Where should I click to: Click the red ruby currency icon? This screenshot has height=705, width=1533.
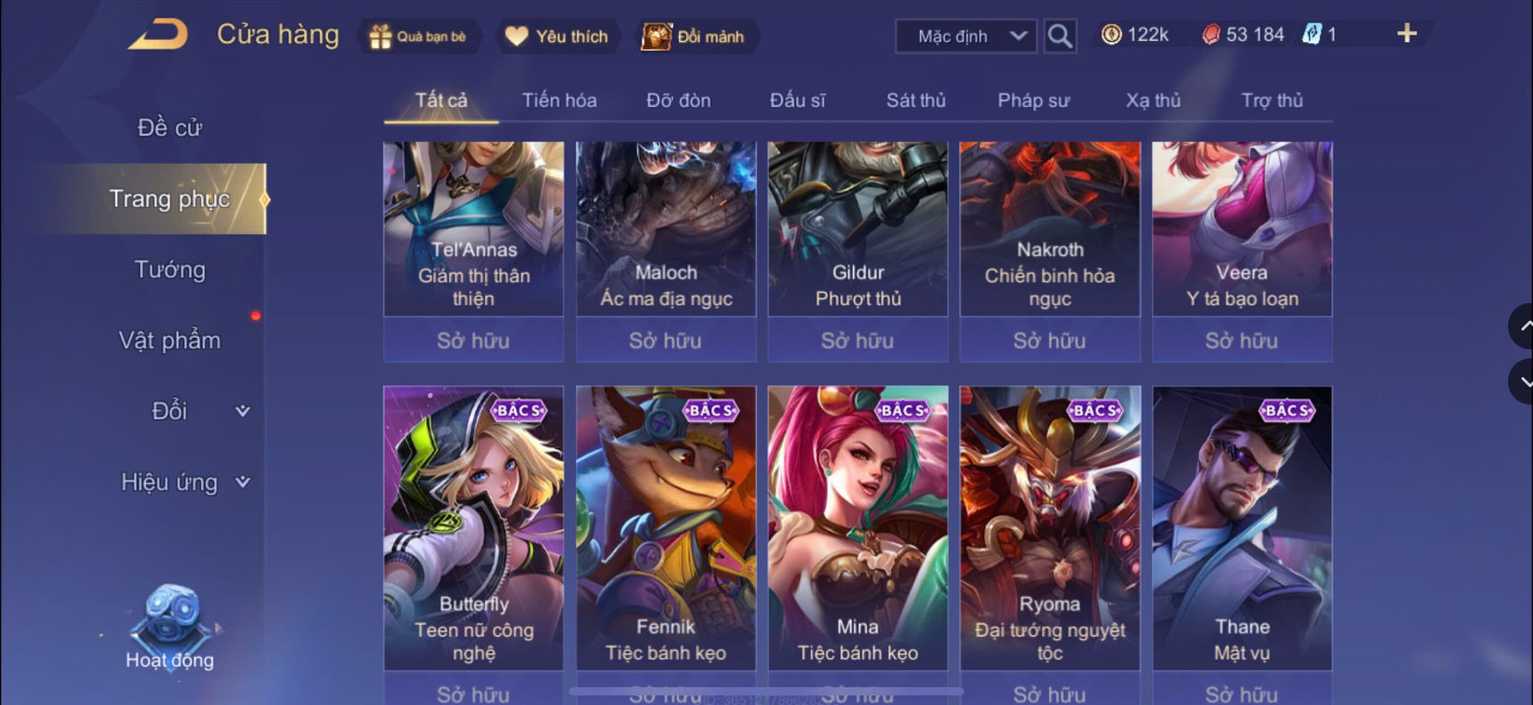pyautogui.click(x=1210, y=35)
